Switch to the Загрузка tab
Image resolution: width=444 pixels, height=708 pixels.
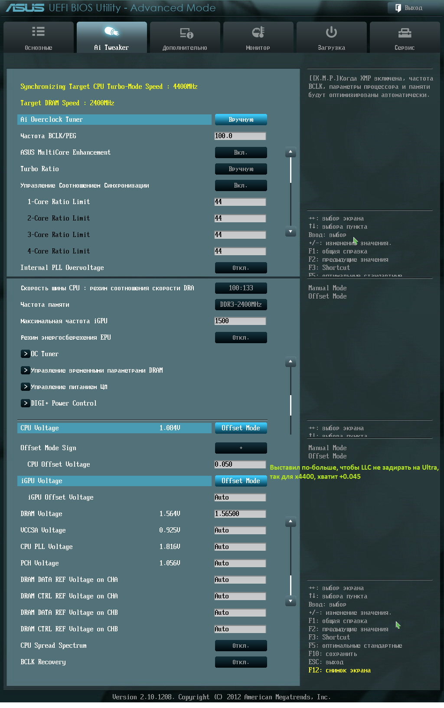pyautogui.click(x=332, y=37)
